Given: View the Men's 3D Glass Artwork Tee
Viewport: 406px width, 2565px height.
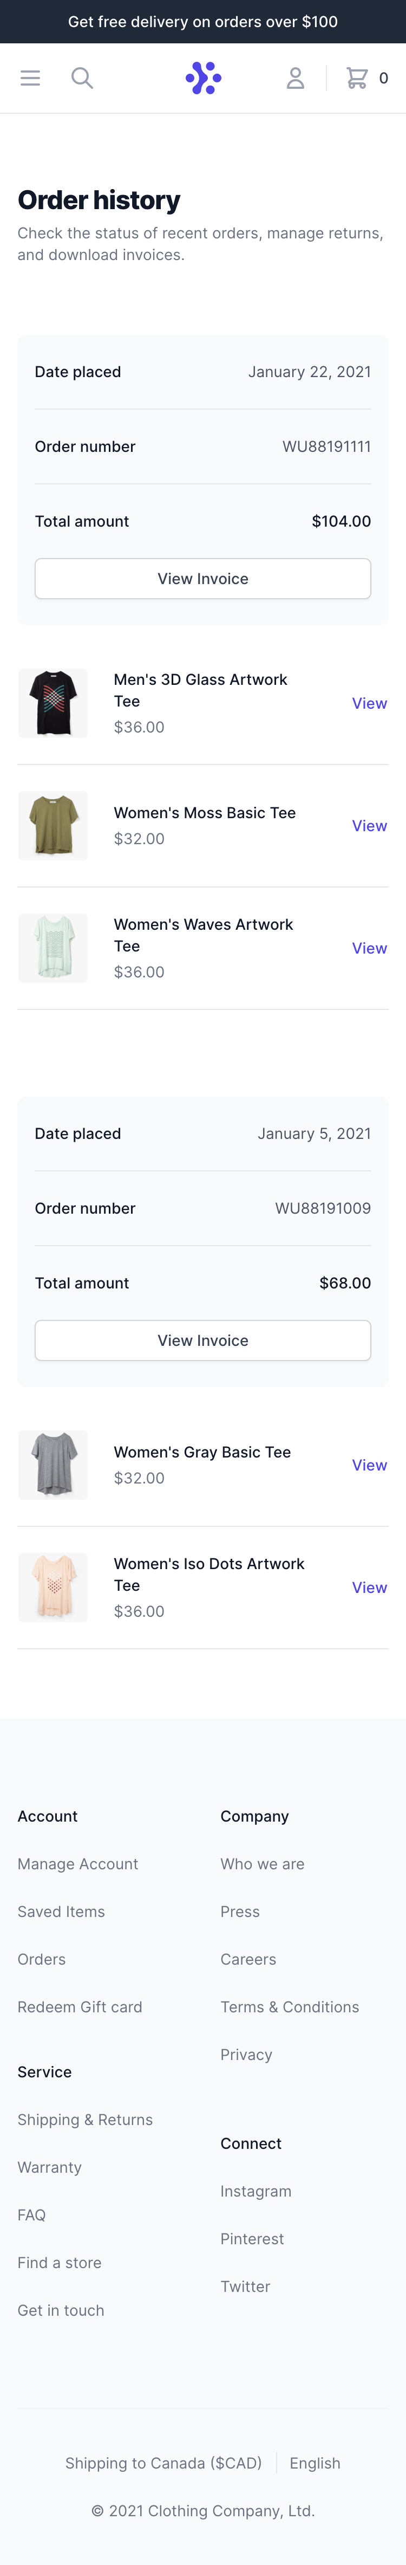Looking at the screenshot, I should tap(369, 703).
